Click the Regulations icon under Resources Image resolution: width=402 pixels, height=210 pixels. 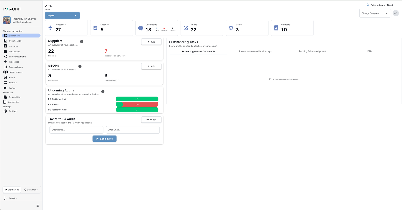point(5,97)
